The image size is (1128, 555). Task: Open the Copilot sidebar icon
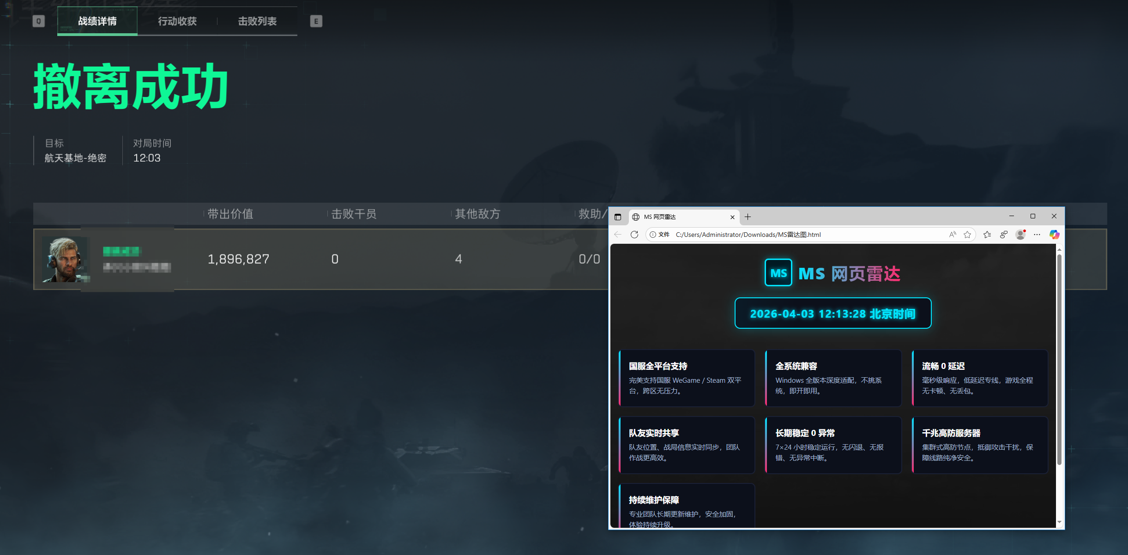[1054, 235]
